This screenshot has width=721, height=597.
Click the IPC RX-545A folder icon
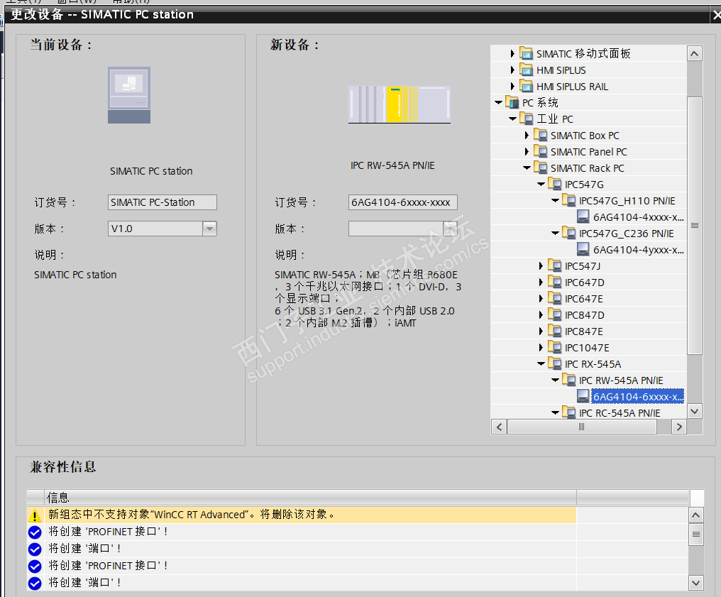[x=554, y=364]
